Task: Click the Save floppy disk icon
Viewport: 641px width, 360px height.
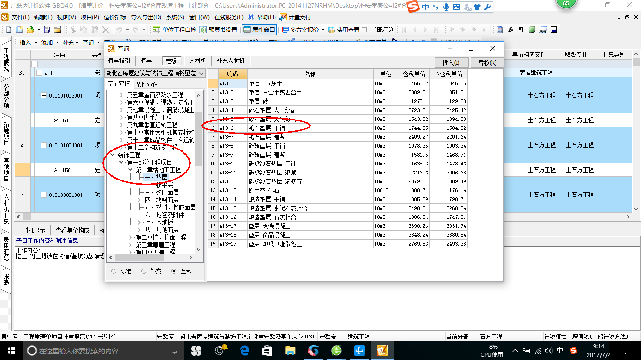Action: click(46, 30)
